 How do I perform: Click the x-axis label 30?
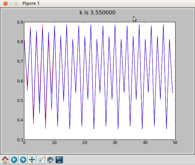click(x=115, y=142)
